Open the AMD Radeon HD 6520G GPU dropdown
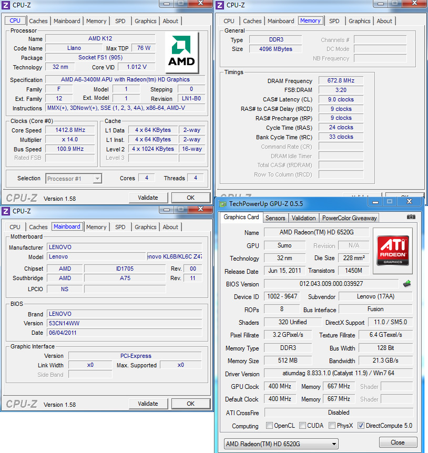The width and height of the screenshot is (428, 453). 281,444
